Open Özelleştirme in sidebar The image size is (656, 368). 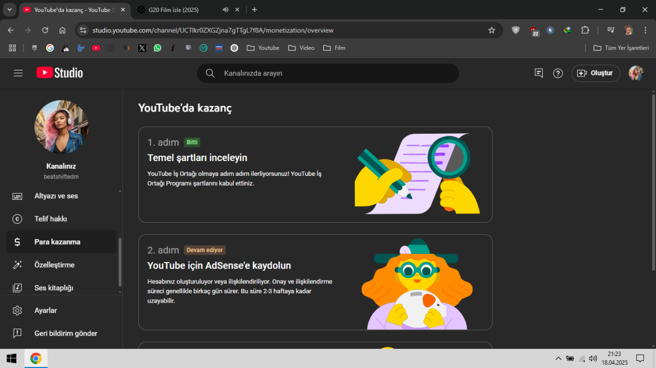61,265
